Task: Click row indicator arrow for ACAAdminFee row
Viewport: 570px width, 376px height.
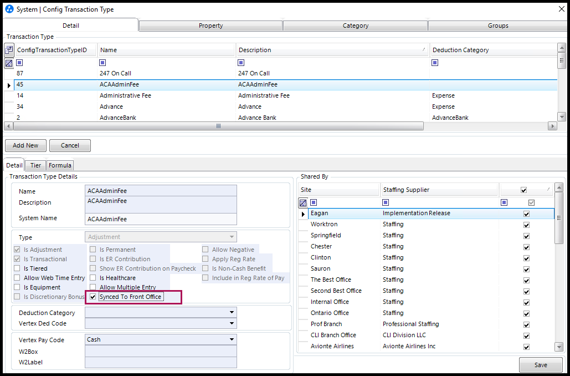Action: (x=9, y=85)
